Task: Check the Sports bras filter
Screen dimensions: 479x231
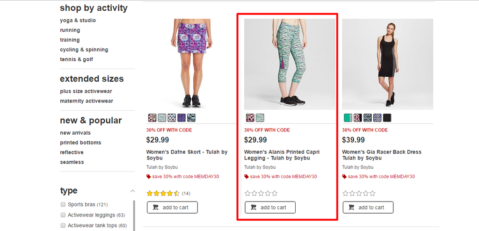Action: [63, 204]
